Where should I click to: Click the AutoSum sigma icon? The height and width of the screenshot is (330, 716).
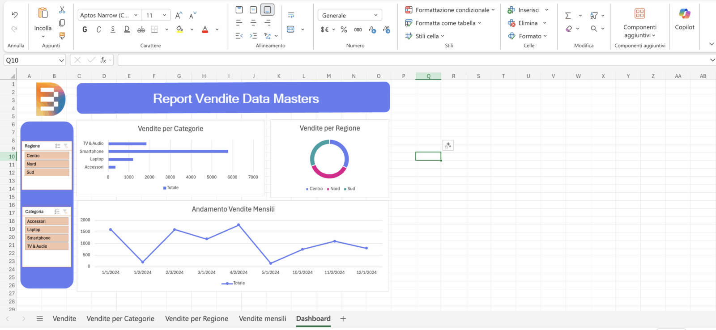[x=568, y=16]
